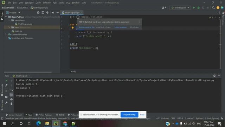Toggle soft-wrap in Run console
Viewport: 225px width, 127px height.
12,90
